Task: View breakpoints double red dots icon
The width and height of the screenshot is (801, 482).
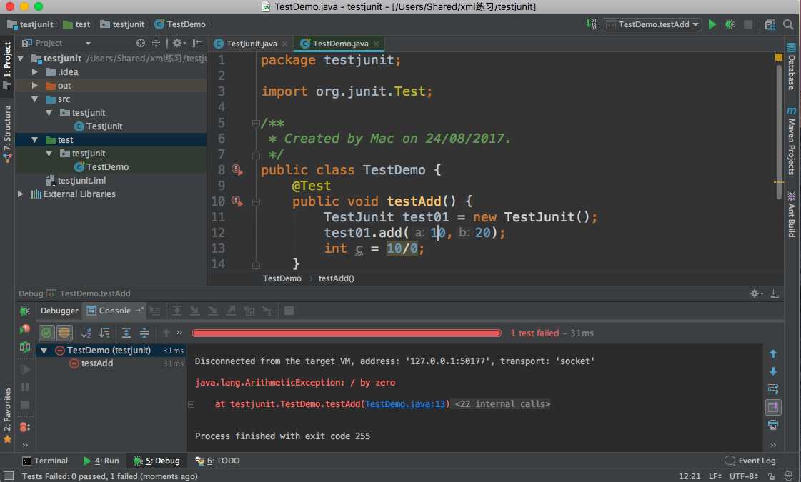Action: 24,427
